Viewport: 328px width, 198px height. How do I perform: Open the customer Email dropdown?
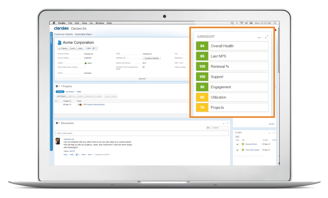pyautogui.click(x=73, y=48)
